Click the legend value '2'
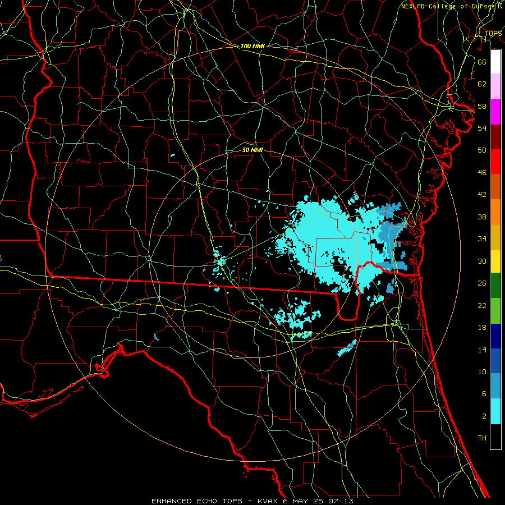This screenshot has width=505, height=505. [484, 416]
